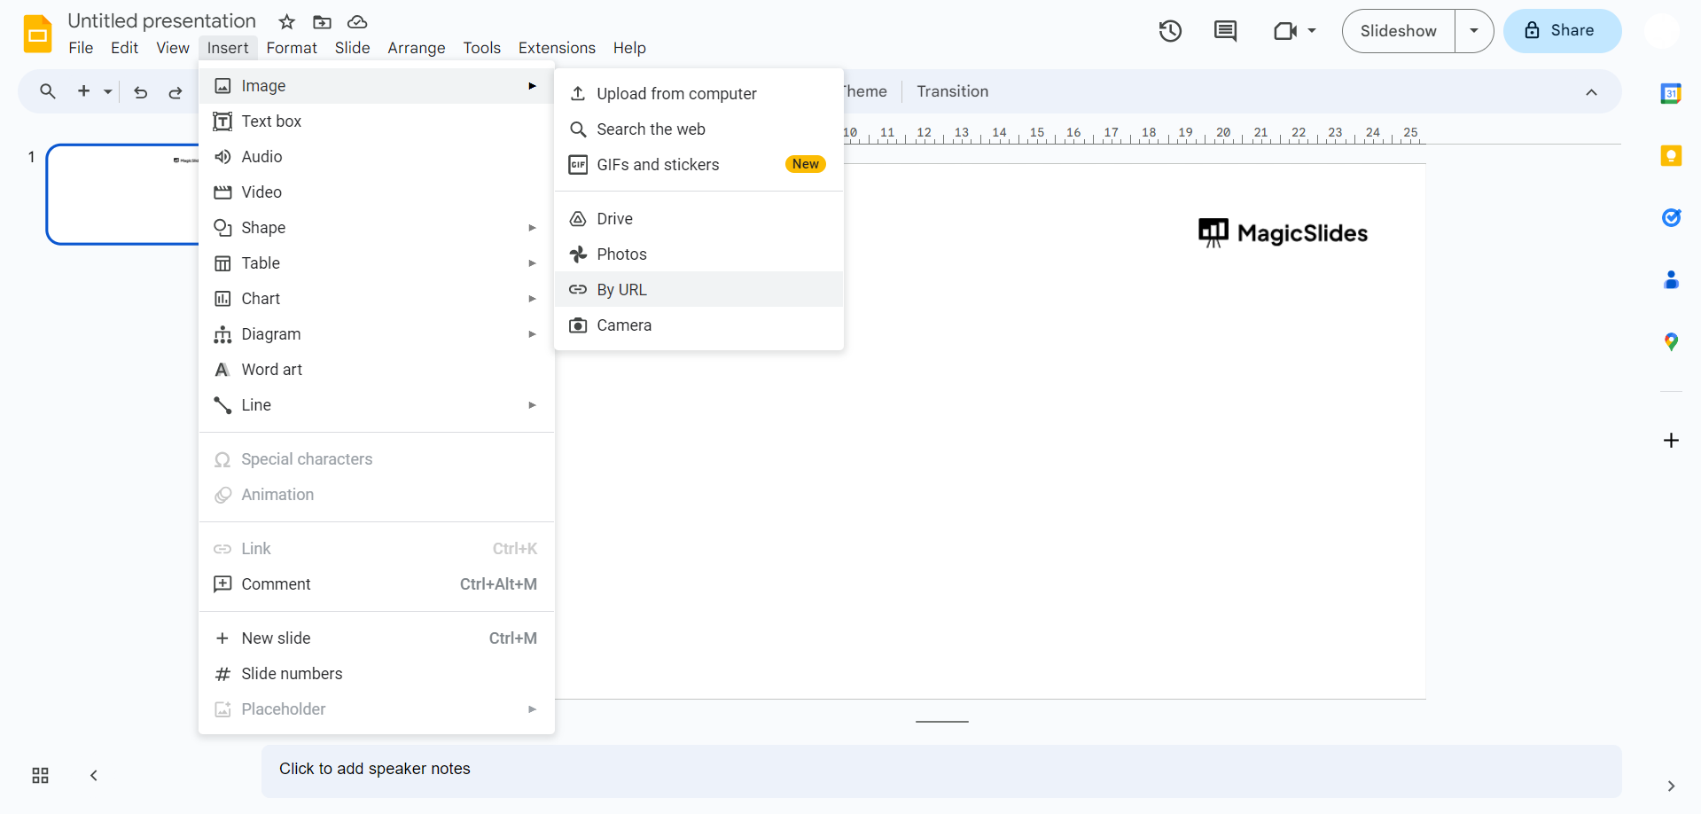Screen dimensions: 1701x814
Task: Insert Word art
Action: (377, 370)
